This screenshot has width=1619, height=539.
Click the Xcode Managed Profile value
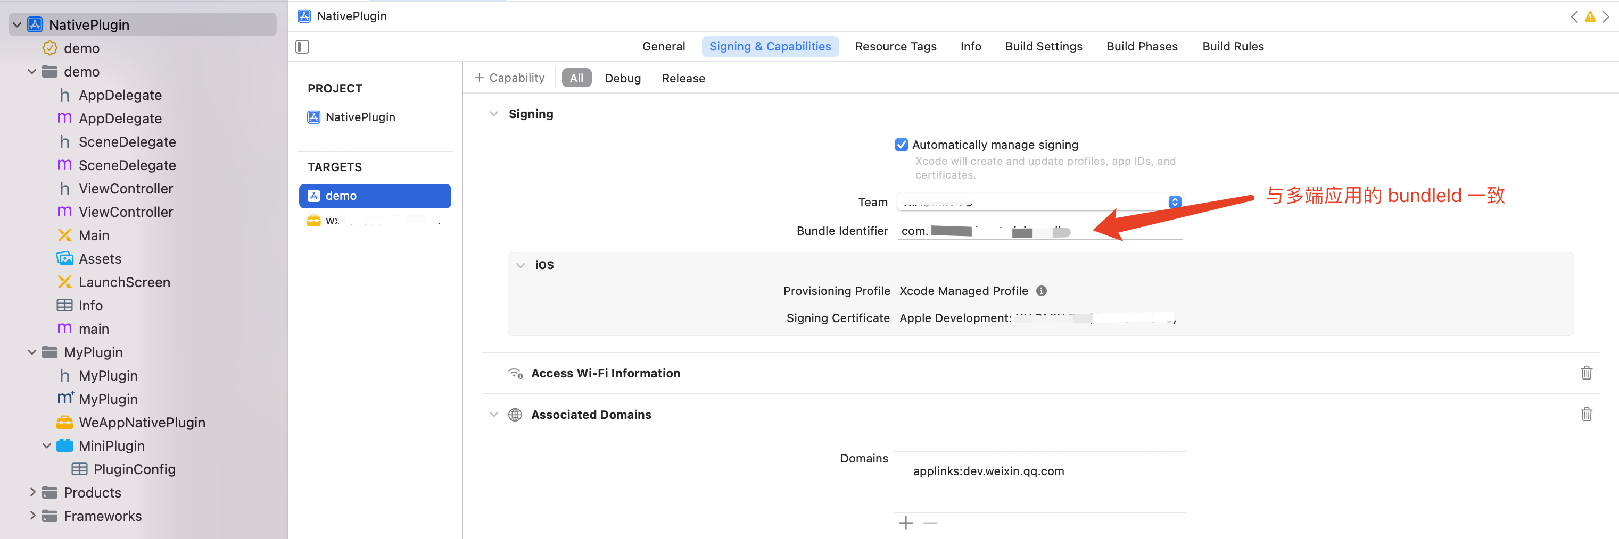click(x=963, y=291)
